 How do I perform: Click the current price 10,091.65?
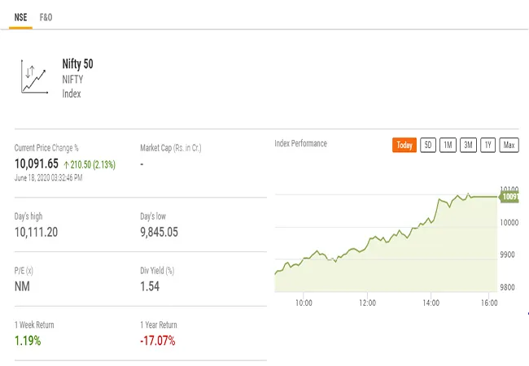pos(37,163)
